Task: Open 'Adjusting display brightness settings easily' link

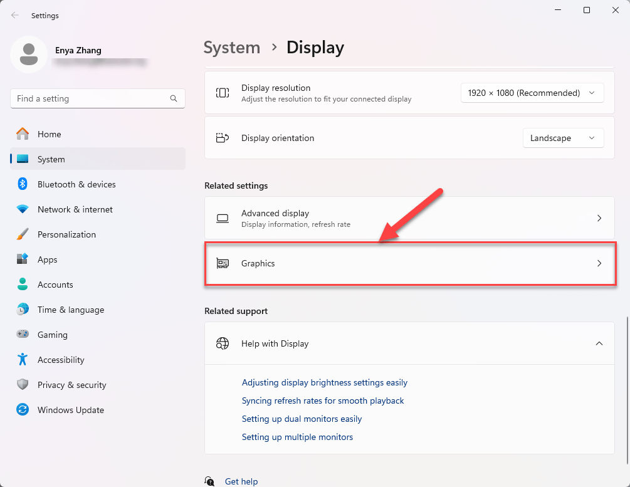Action: 325,382
